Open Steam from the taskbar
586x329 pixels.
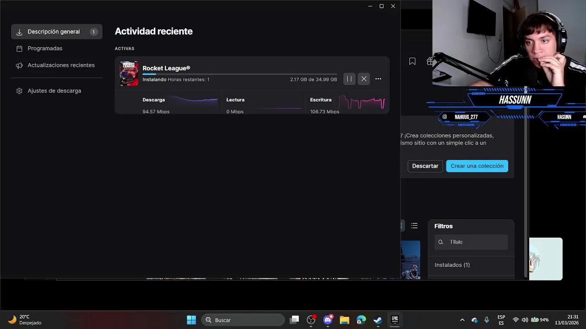(378, 320)
